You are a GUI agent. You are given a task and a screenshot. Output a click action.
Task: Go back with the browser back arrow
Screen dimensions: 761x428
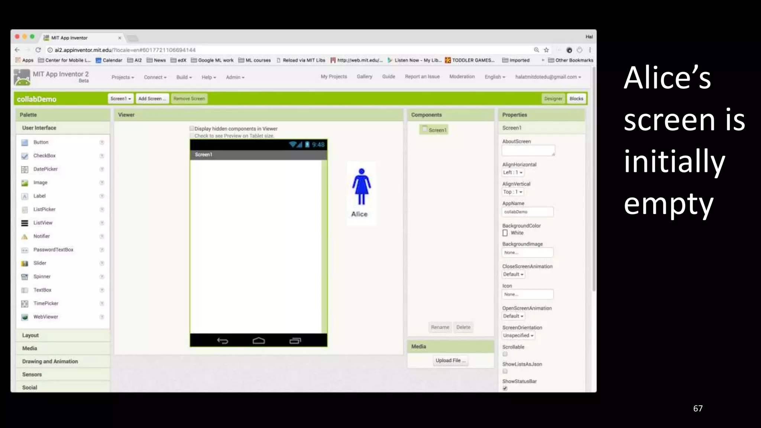(x=17, y=50)
